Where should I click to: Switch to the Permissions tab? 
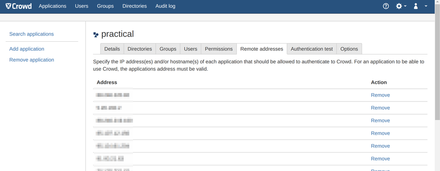[x=218, y=49]
